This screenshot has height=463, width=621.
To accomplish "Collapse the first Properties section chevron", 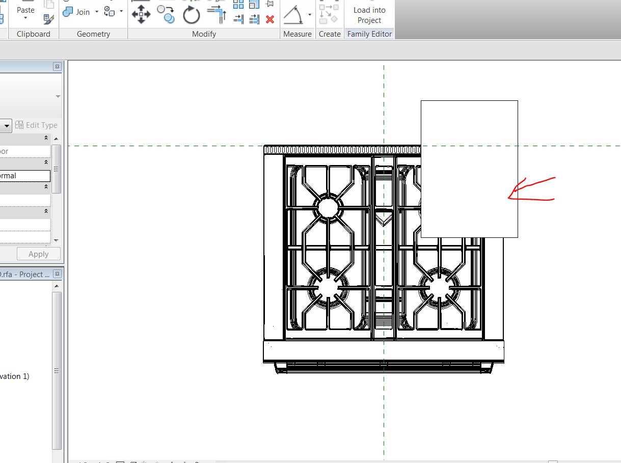I will coord(46,138).
